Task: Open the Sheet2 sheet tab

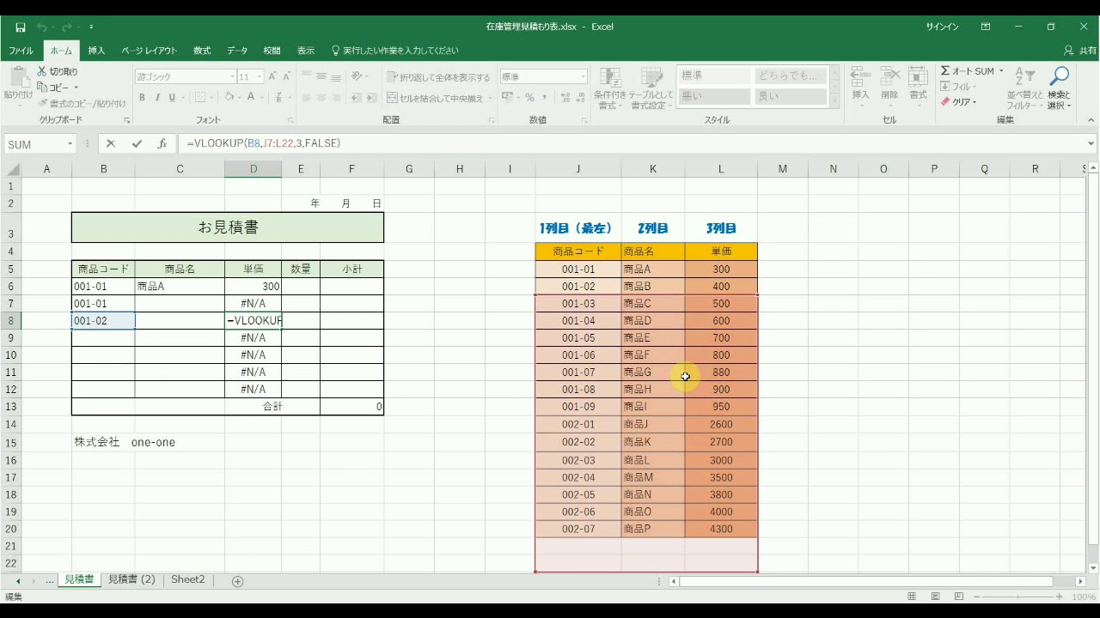Action: 188,580
